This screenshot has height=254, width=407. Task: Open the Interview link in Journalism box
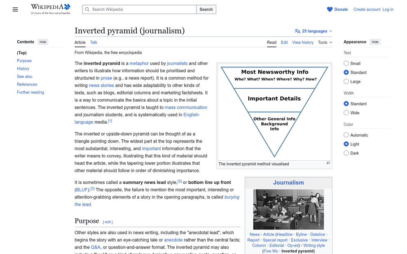pos(319,240)
